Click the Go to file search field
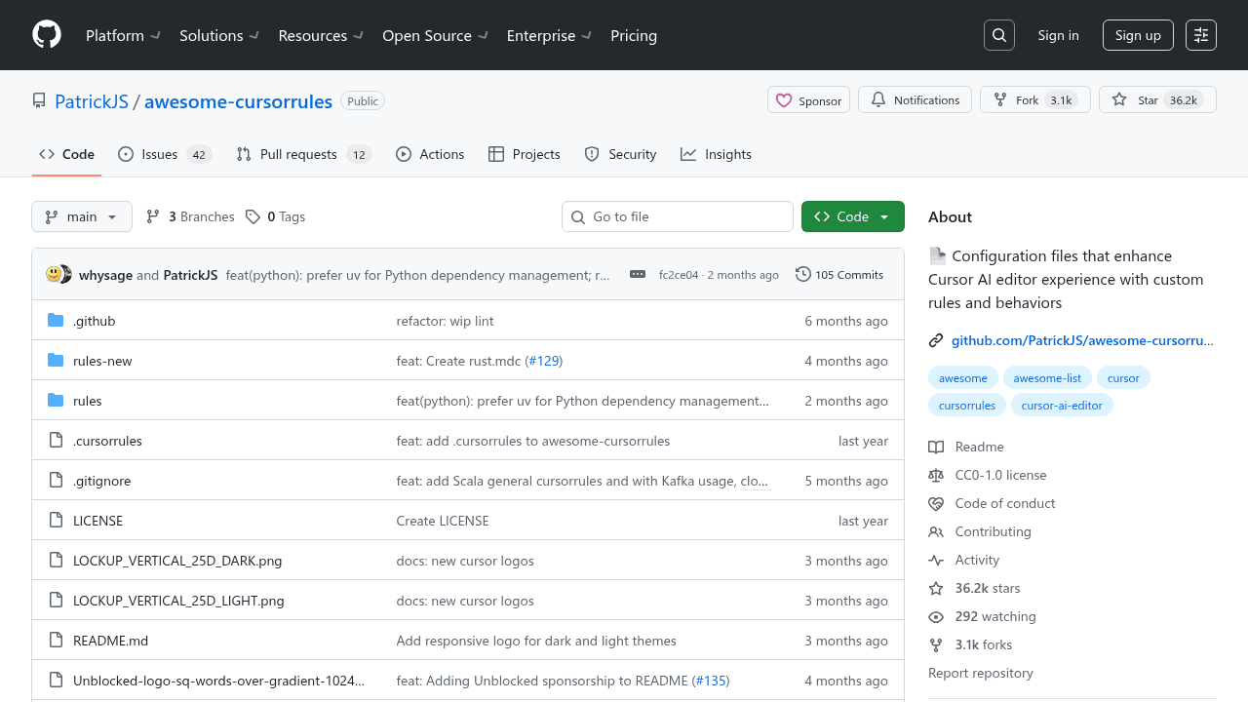Viewport: 1248px width, 702px height. point(677,215)
